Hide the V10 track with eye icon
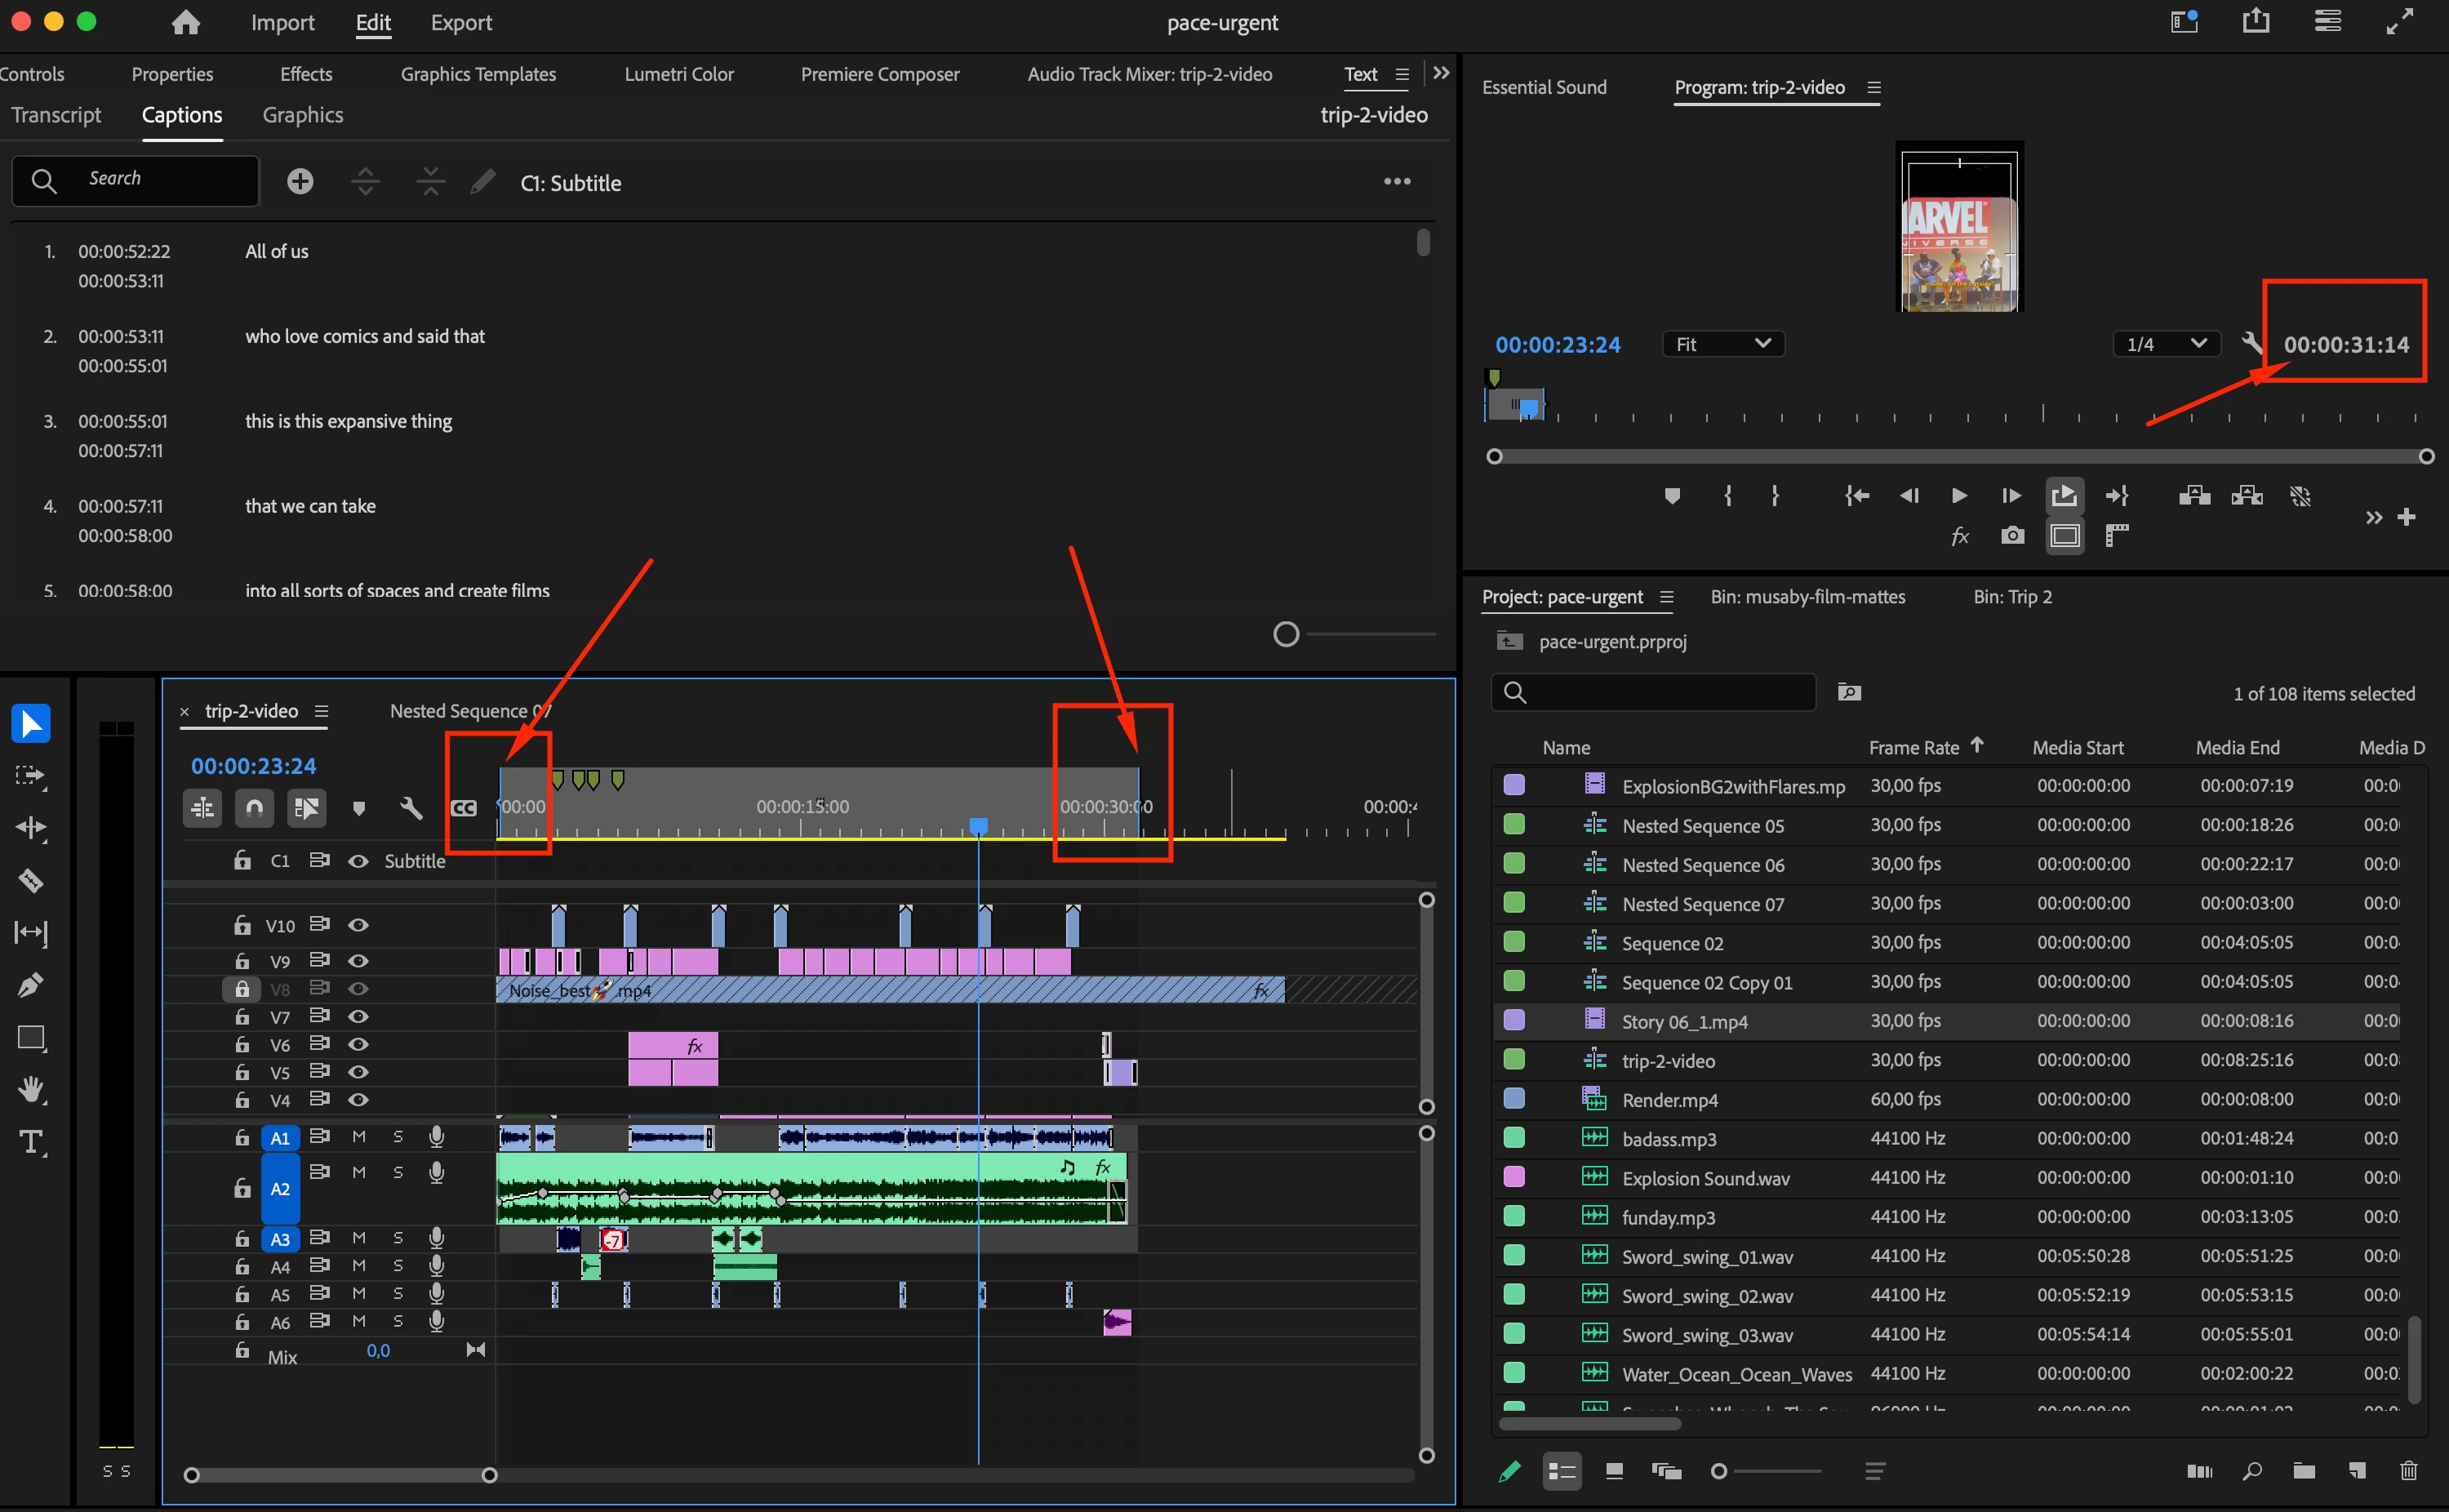 coord(358,925)
